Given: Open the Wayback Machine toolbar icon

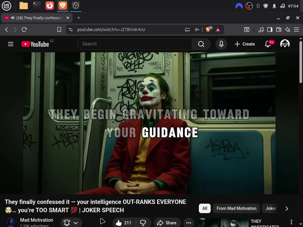Looking at the screenshot, I should 247,30.
